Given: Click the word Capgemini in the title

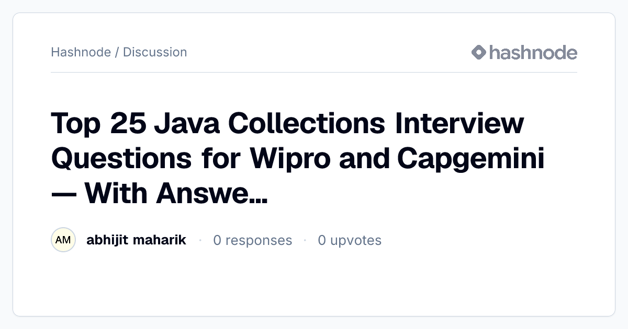Looking at the screenshot, I should coord(471,159).
